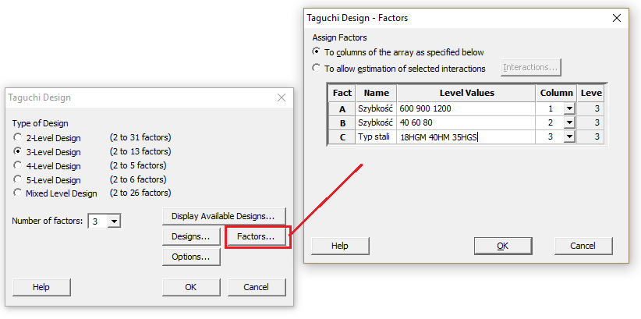Pick the Mixed Level Design option
The image size is (641, 319).
[x=17, y=193]
